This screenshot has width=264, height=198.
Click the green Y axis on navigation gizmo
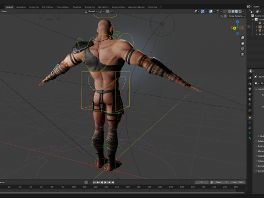pyautogui.click(x=234, y=28)
